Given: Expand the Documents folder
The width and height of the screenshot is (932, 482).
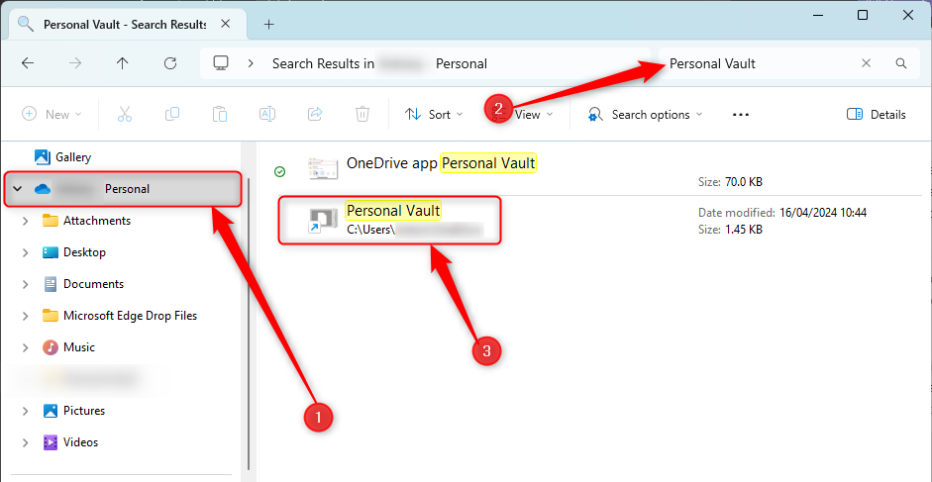Looking at the screenshot, I should tap(25, 284).
